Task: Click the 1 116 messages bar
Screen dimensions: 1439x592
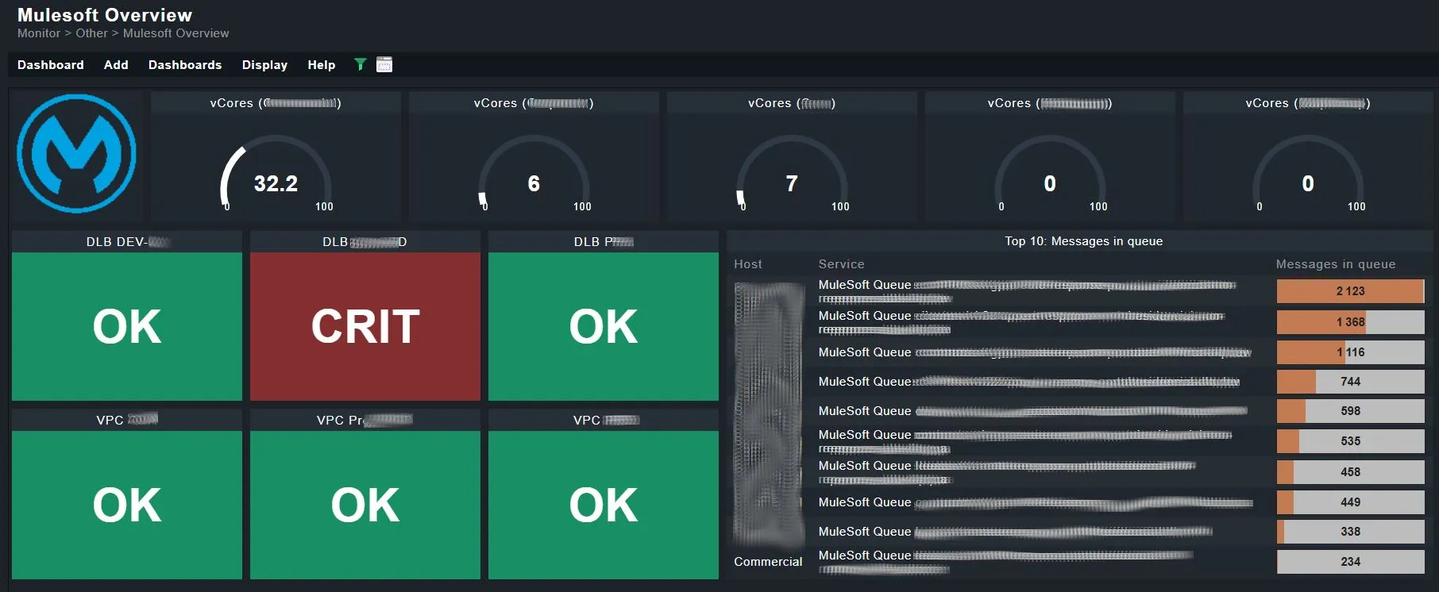Action: [1350, 352]
